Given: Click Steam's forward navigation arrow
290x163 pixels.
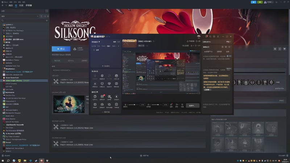Looking at the screenshot, I should pyautogui.click(x=6, y=5).
